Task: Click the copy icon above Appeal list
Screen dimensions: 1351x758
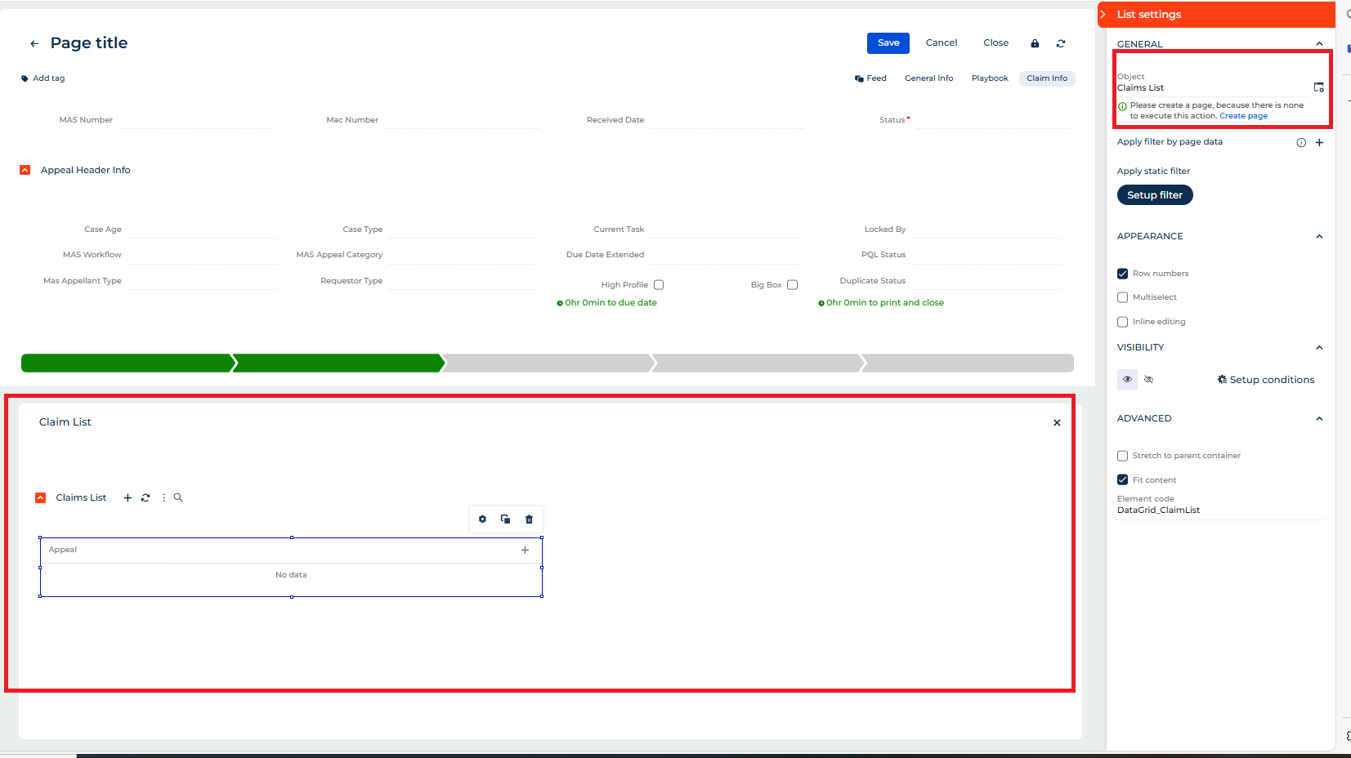Action: (x=505, y=519)
